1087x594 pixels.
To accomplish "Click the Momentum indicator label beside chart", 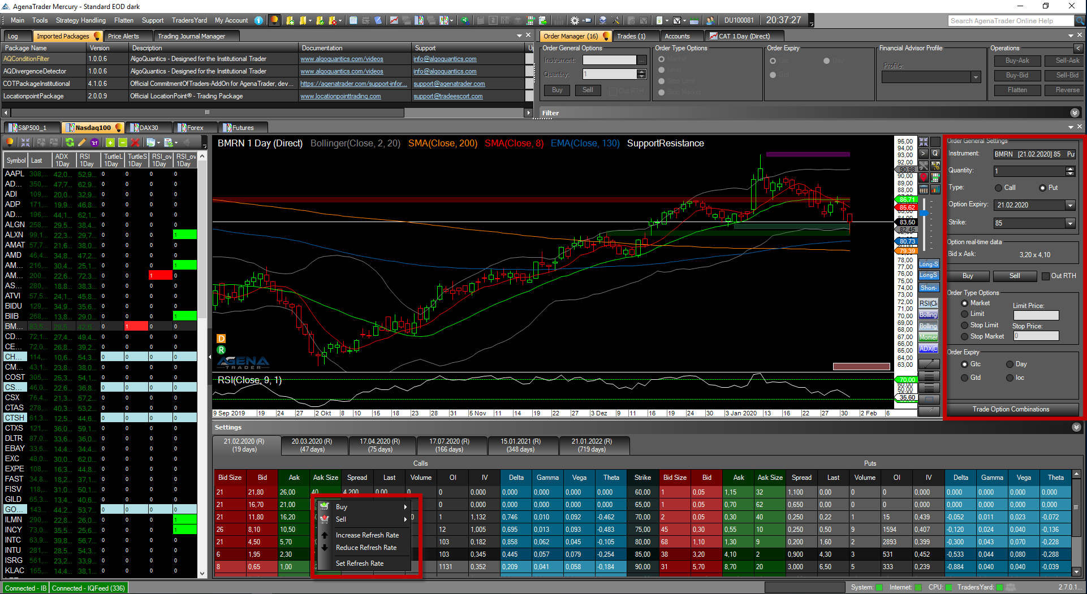I will click(928, 337).
